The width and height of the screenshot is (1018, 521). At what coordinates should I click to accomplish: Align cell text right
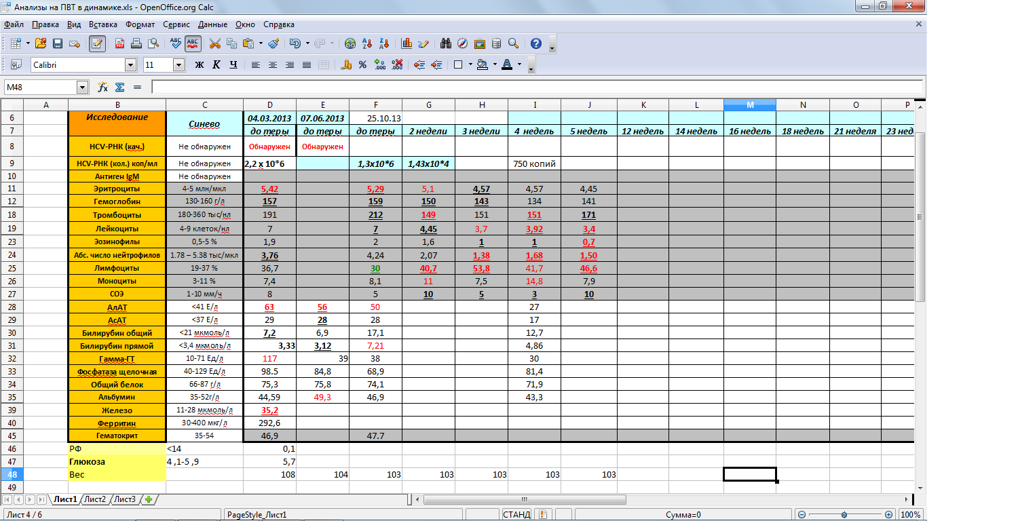(290, 64)
